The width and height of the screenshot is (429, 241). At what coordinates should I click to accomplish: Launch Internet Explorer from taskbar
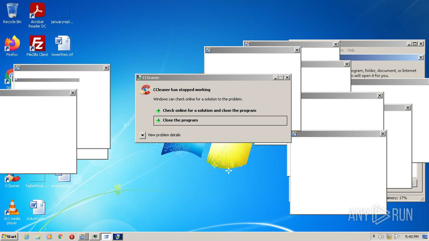pyautogui.click(x=26, y=237)
